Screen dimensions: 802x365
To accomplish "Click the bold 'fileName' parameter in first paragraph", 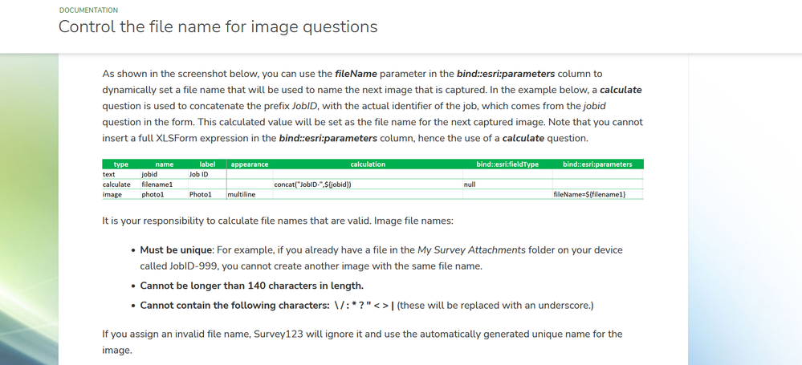I will point(356,74).
